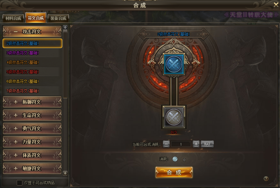Screen dimensions: 280x188
Task: Click the help question mark icon
Action: pos(266,178)
